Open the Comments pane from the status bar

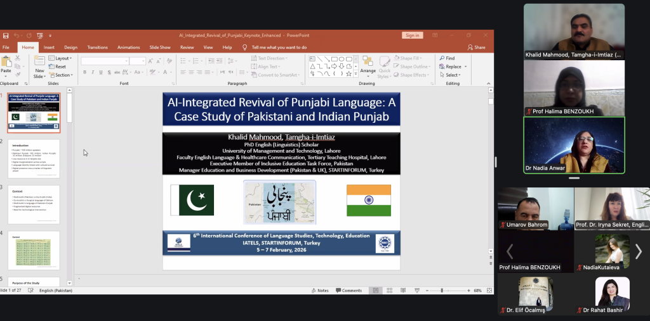pyautogui.click(x=348, y=291)
